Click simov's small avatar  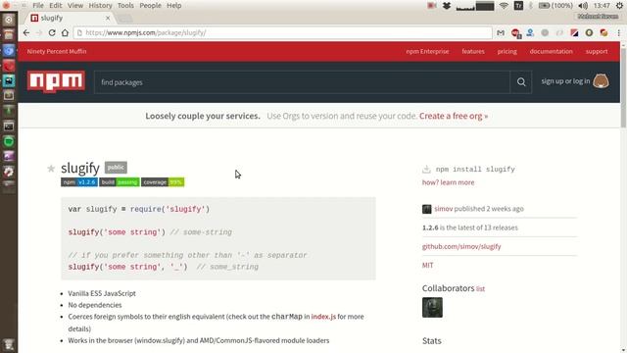(427, 209)
